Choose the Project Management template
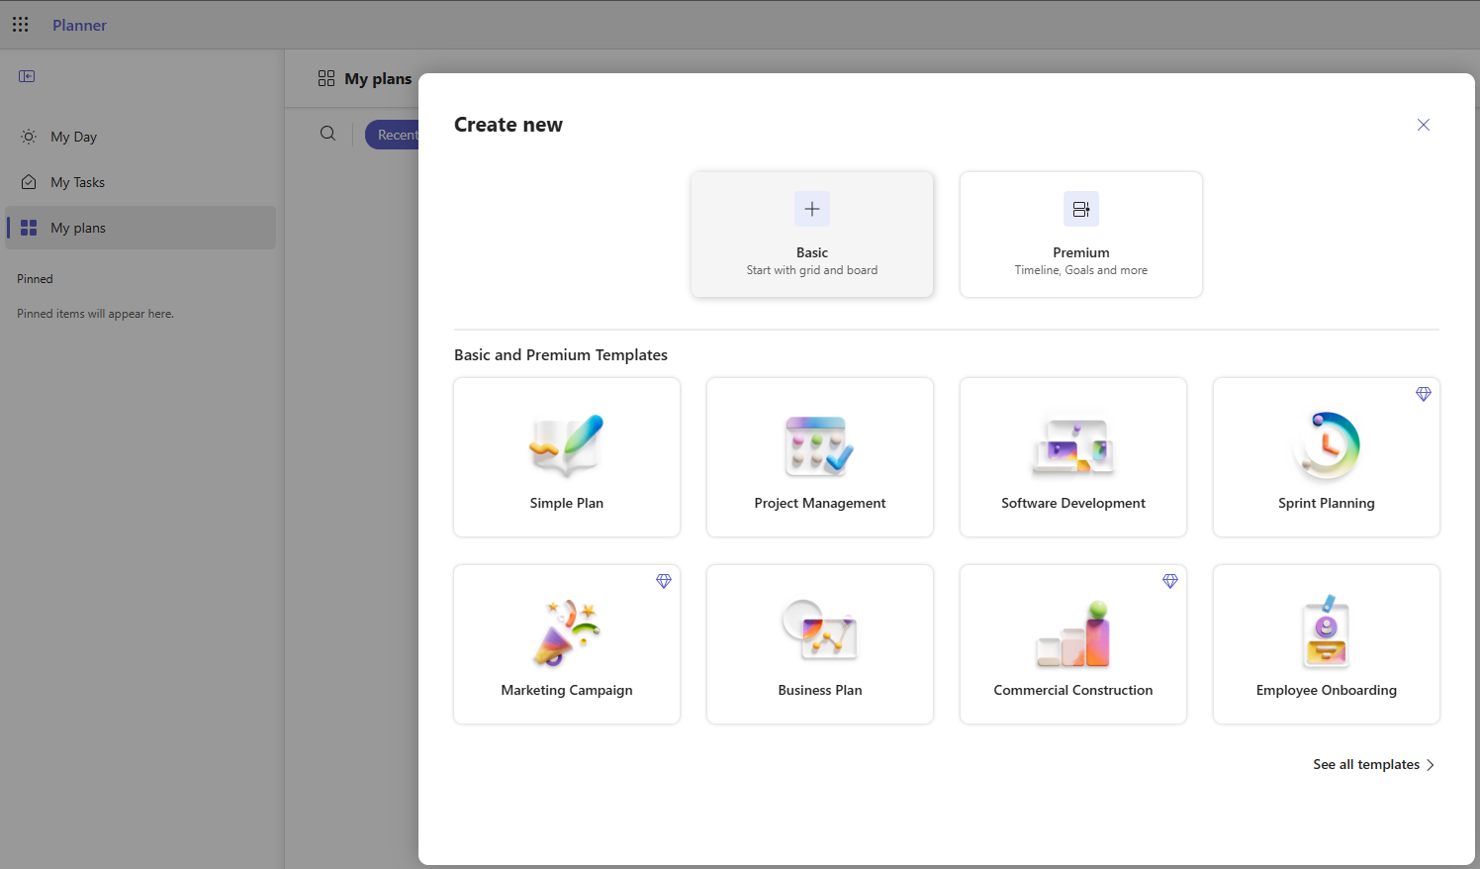This screenshot has width=1480, height=869. 820,457
